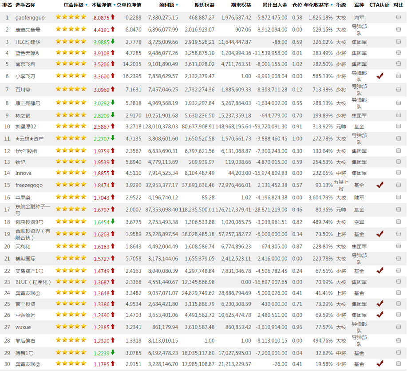
Task: Tick compare checkbox for 奔菁友联② row
Action: click(399, 364)
